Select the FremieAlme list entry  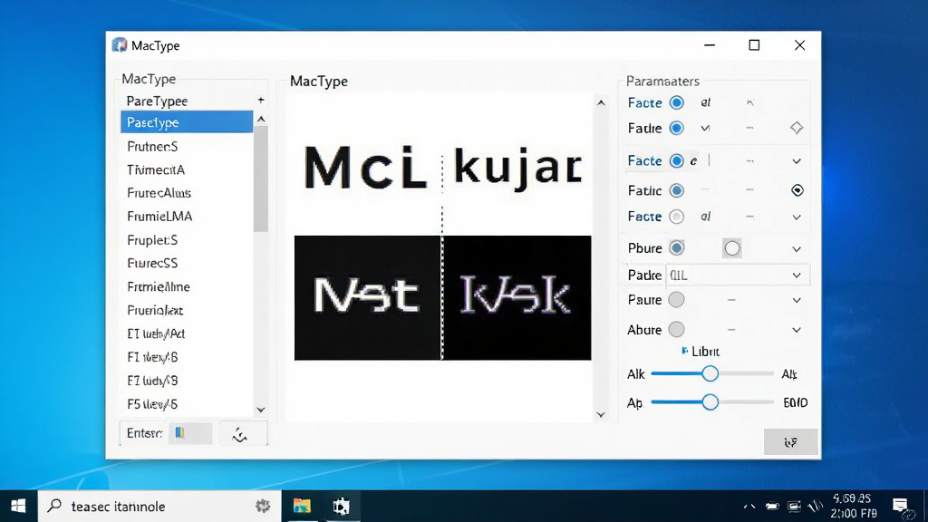click(x=187, y=286)
